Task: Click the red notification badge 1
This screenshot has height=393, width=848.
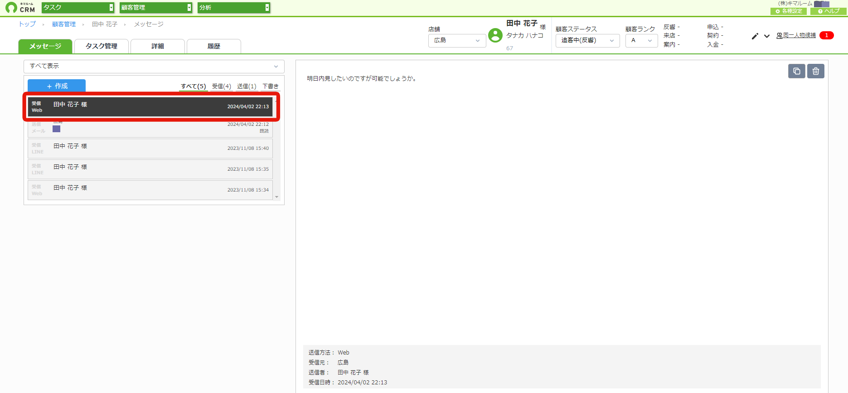Action: pos(827,35)
